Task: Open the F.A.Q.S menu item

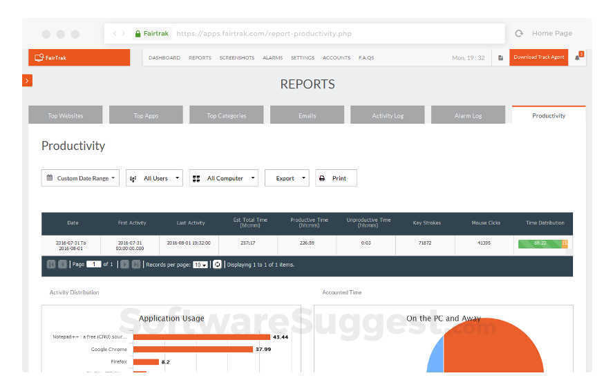Action: point(366,57)
